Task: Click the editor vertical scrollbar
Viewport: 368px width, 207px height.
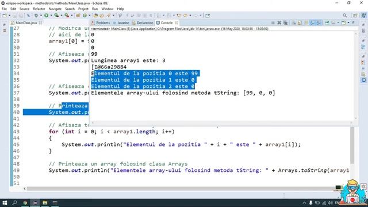Action: 352,145
